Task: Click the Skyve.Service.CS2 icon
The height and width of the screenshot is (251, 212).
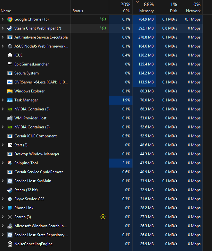Action: coord(10,199)
